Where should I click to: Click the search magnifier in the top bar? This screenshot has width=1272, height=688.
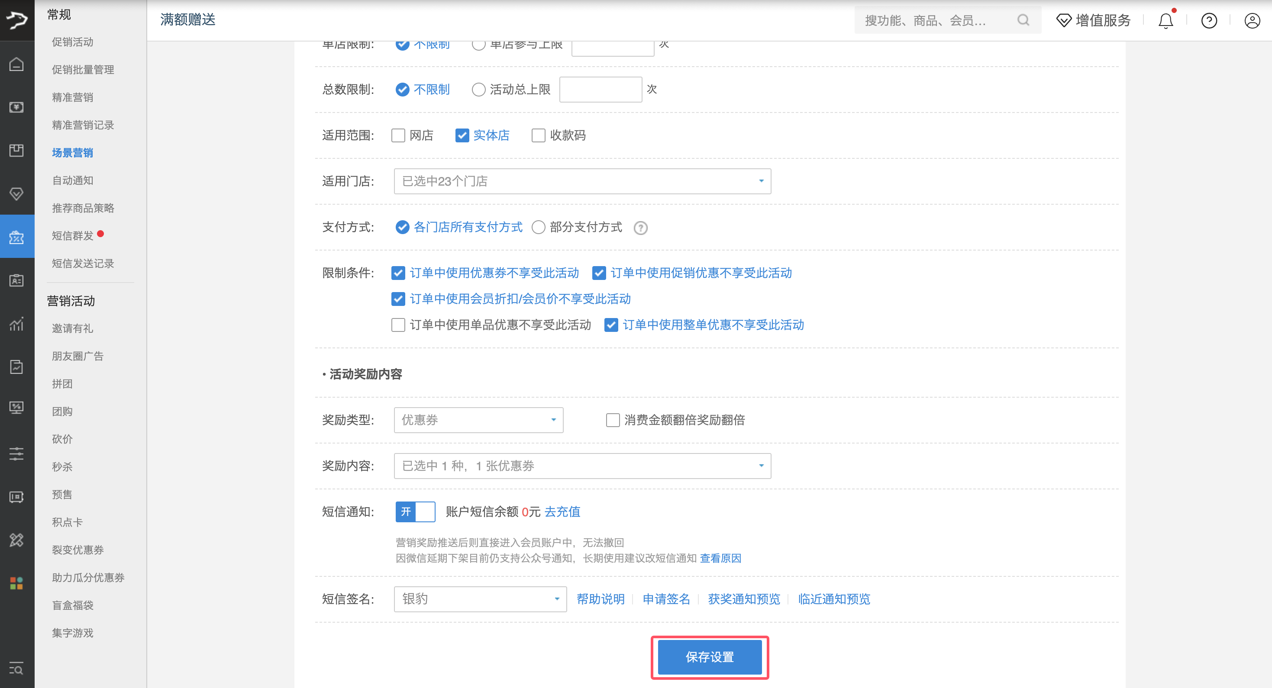(1023, 20)
